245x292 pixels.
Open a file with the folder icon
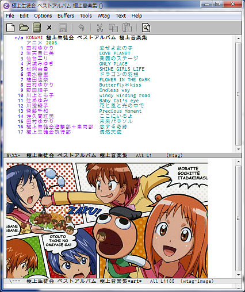coord(24,28)
